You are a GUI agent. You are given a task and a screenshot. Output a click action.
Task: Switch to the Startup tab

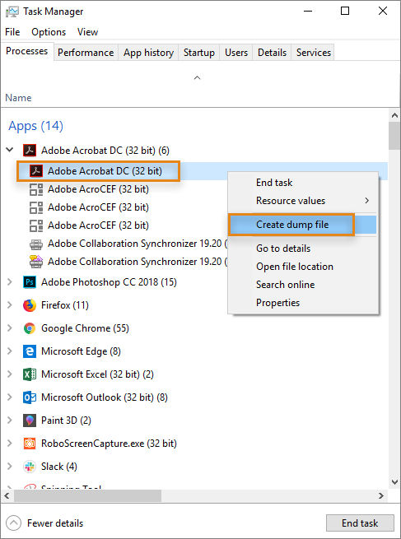point(199,53)
